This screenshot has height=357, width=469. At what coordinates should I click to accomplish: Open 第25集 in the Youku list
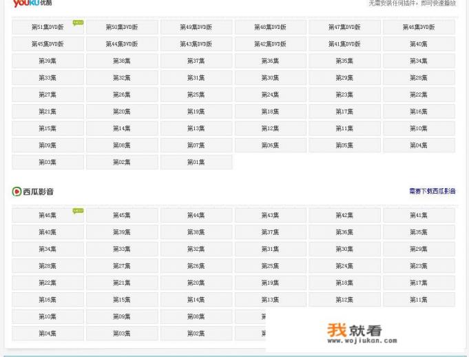pyautogui.click(x=196, y=95)
